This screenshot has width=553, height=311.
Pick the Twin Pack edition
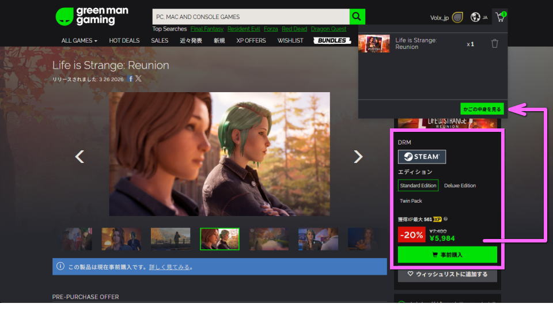(411, 201)
